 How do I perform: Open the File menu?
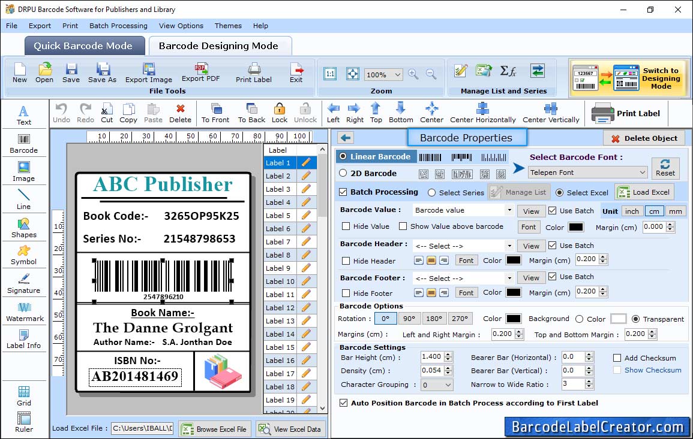click(x=12, y=26)
